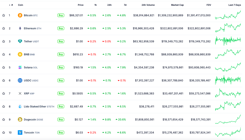Open Bitcoin's last 7 days sparkline chart
Screen dimensions: 245x140
[x=228, y=15]
